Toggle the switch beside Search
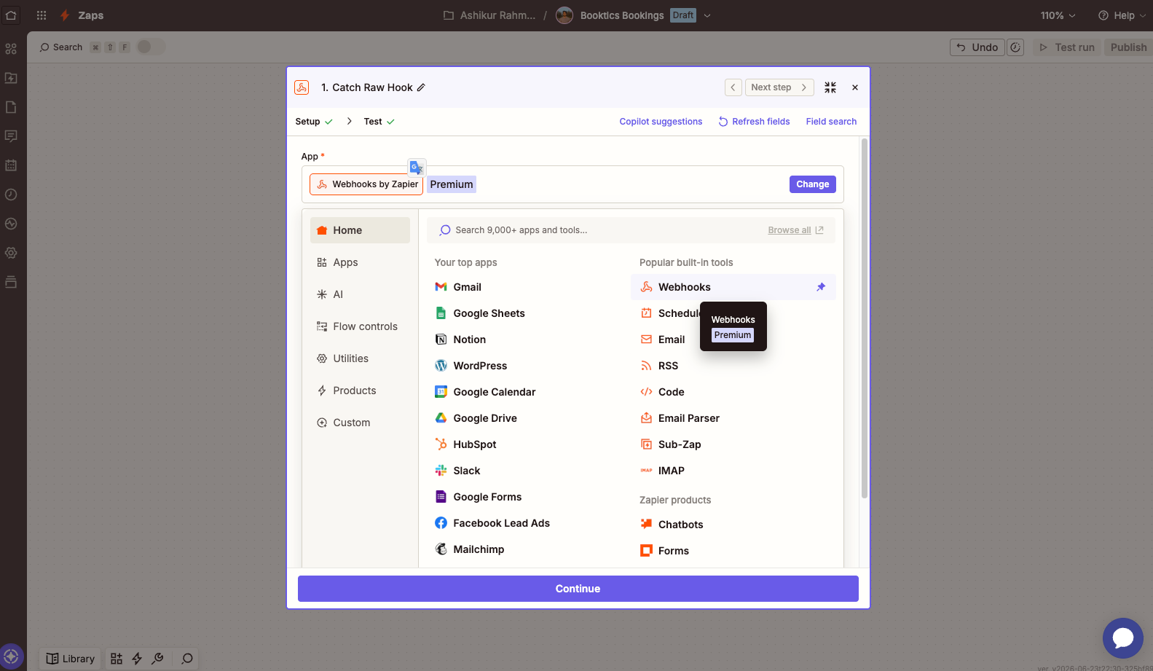Screen dimensions: 1153x671 tap(150, 47)
